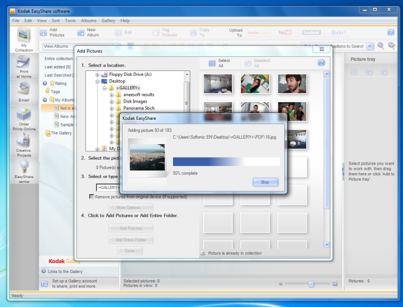Click the Add Pictures toolbar icon
This screenshot has height=307, width=403.
click(x=44, y=33)
